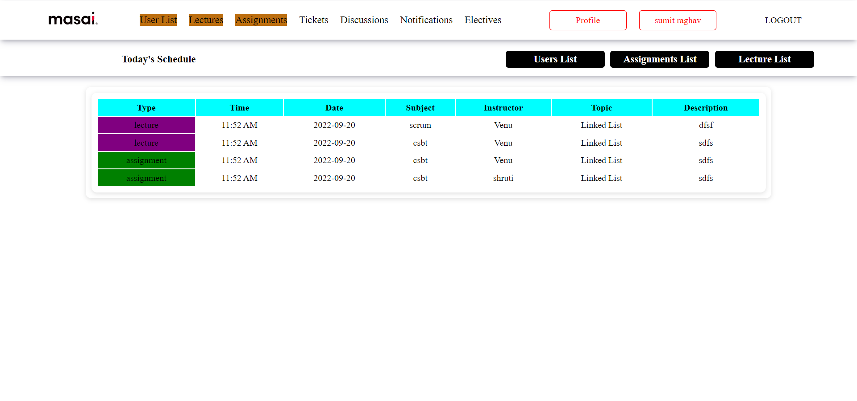The height and width of the screenshot is (401, 857).
Task: Open the Profile page
Action: [588, 20]
